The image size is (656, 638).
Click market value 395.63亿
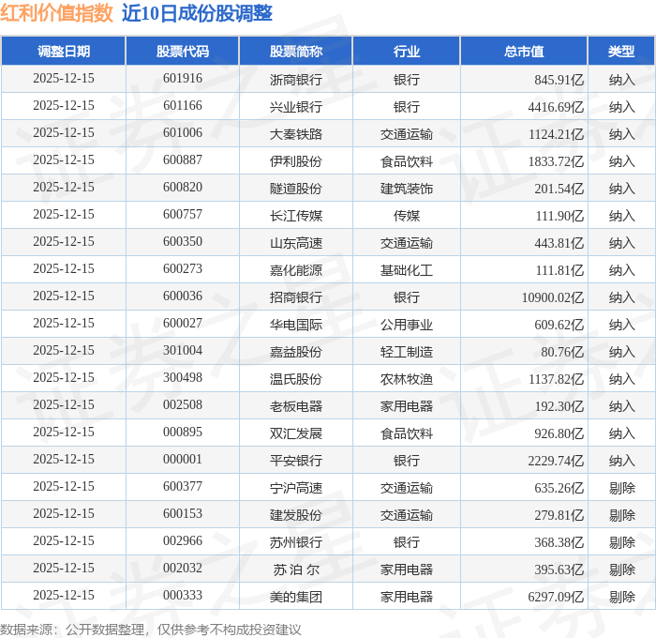coord(559,570)
